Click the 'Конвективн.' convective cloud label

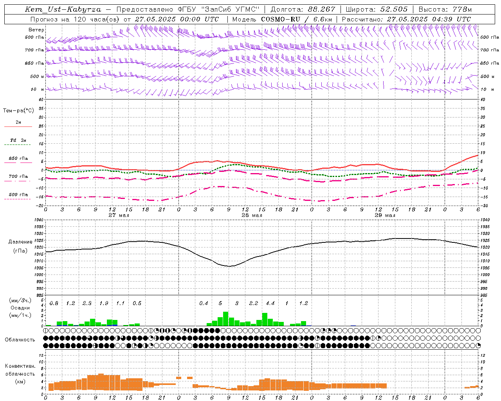20,366
